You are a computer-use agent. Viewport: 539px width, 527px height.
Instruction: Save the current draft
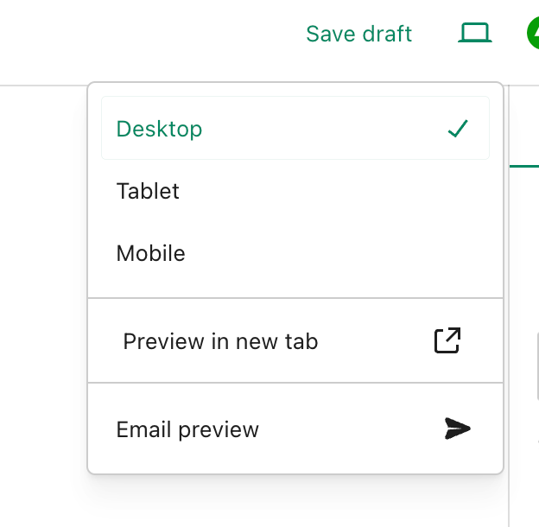click(358, 34)
